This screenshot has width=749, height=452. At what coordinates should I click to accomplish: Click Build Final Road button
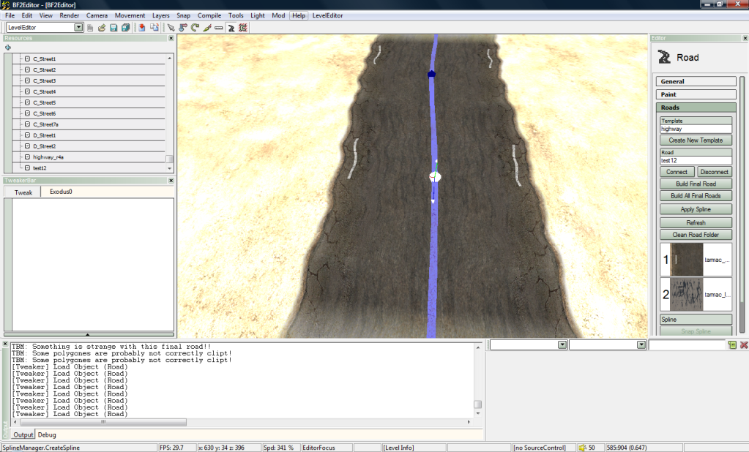(696, 184)
